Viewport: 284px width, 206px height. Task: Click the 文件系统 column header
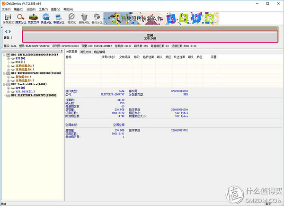(x=125, y=57)
